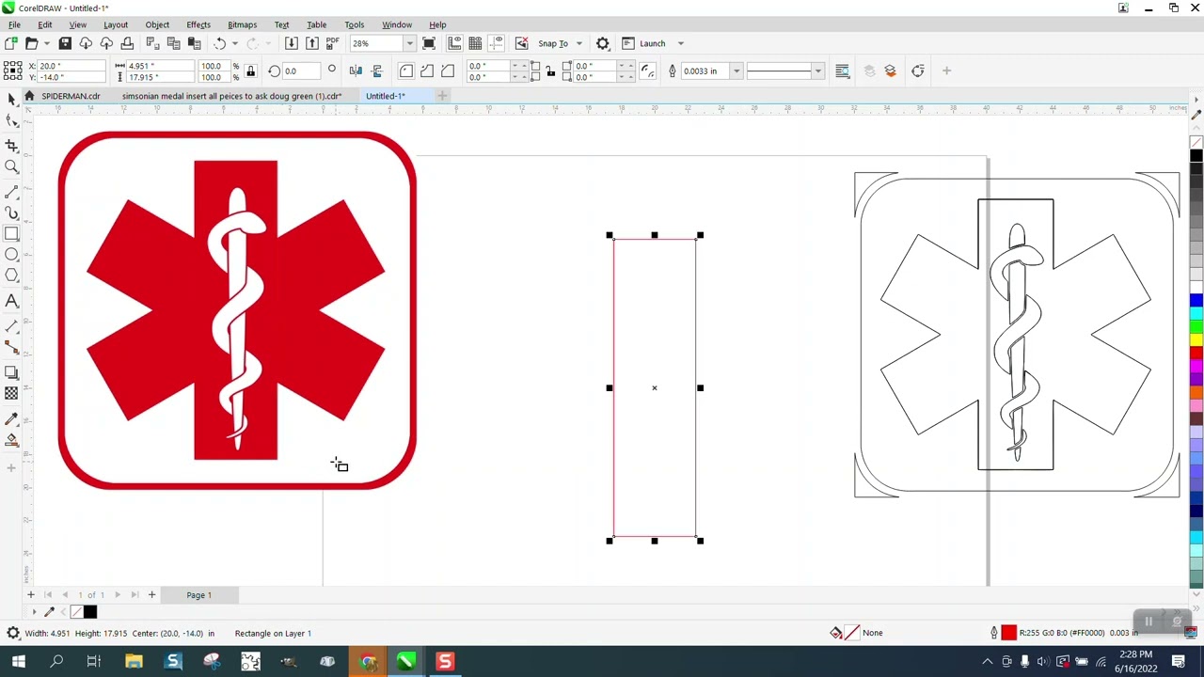Image resolution: width=1204 pixels, height=677 pixels.
Task: Select the Text tool
Action: tap(11, 301)
